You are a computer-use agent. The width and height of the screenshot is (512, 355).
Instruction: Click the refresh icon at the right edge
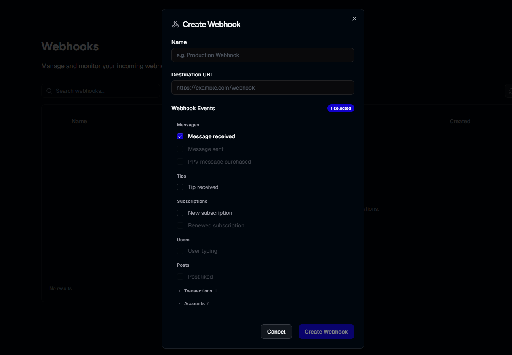[x=510, y=90]
